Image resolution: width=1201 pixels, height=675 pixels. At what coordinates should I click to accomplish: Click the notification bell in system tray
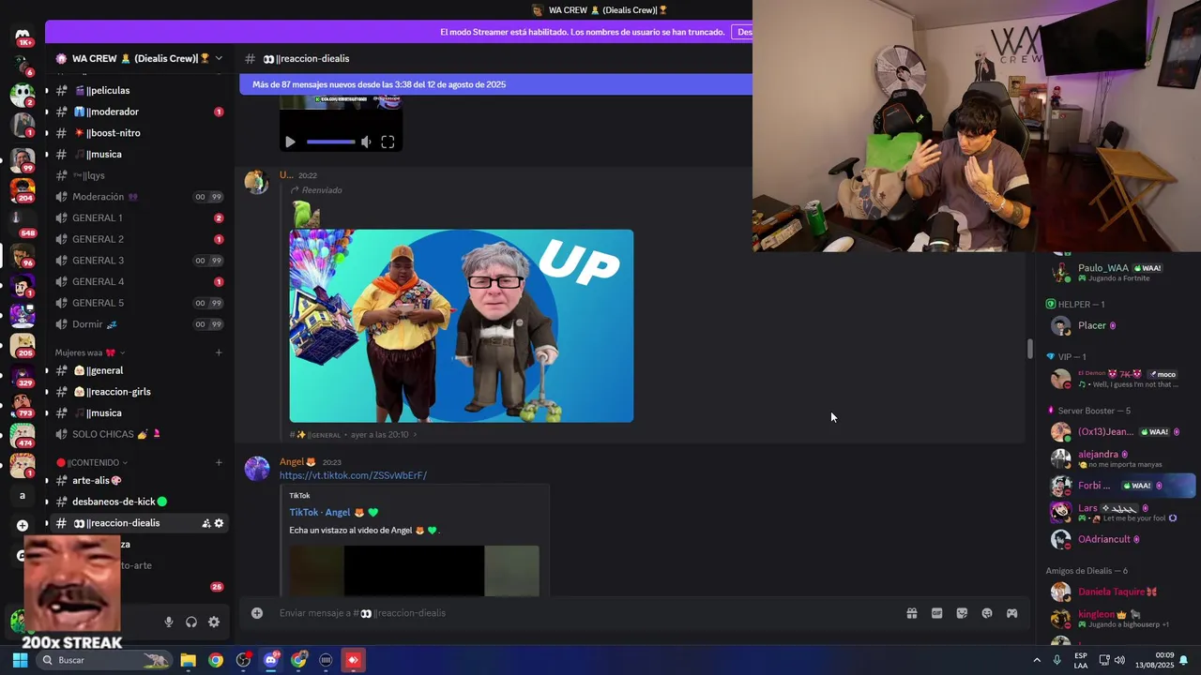click(x=1184, y=660)
